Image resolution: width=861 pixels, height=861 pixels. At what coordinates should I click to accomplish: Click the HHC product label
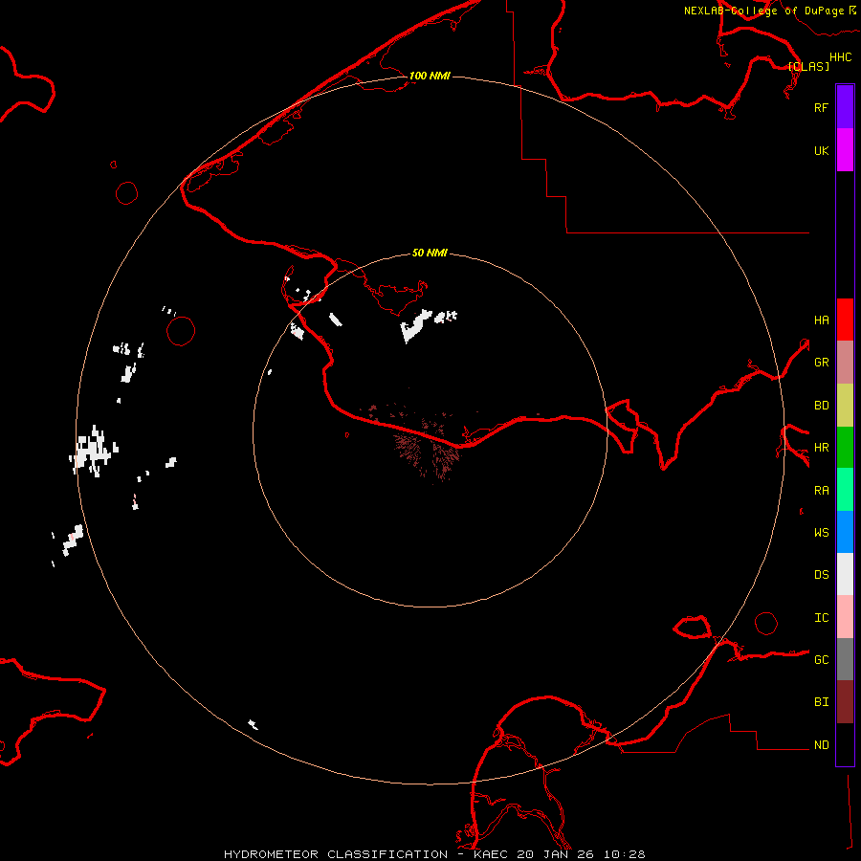click(841, 57)
